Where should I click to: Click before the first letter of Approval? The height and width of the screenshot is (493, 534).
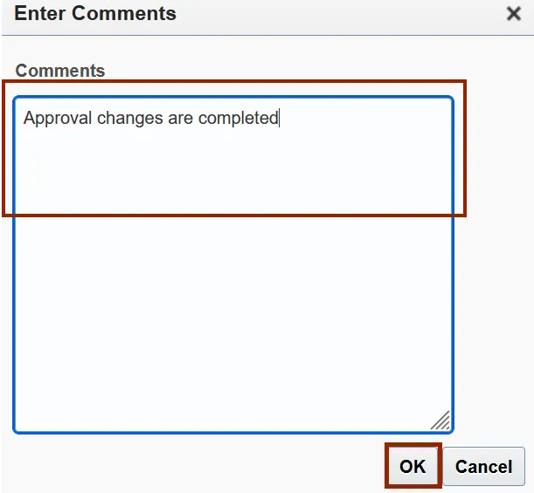[24, 119]
